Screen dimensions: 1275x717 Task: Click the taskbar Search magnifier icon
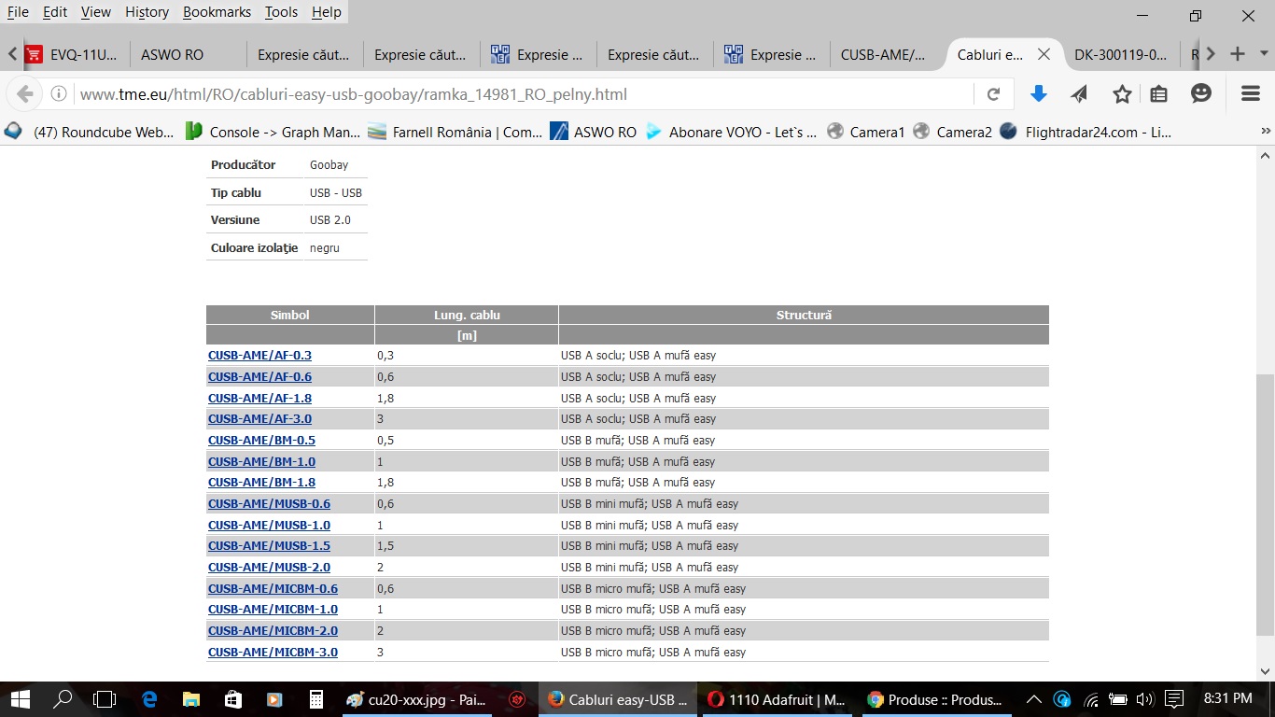tap(63, 698)
